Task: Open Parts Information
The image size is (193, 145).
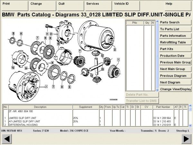Action: click(x=175, y=36)
